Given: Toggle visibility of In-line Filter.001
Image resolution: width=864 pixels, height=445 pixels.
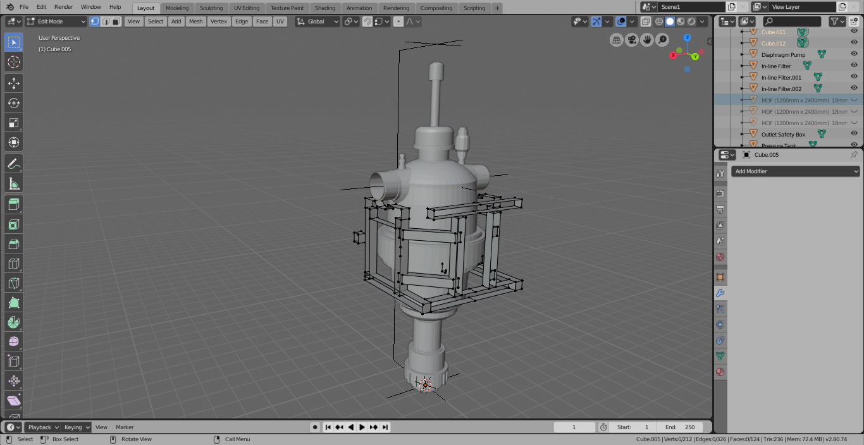Looking at the screenshot, I should [x=853, y=76].
